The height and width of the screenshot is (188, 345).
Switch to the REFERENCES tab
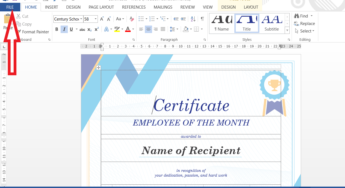[134, 7]
